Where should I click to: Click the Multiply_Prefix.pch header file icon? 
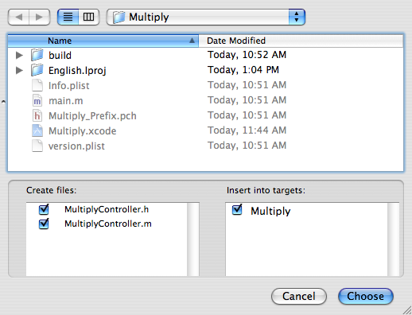point(37,115)
